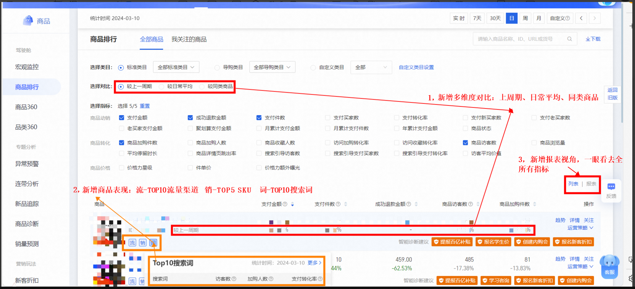This screenshot has height=289, width=635.
Task: Click the 商品 logo icon in sidebar
Action: click(x=28, y=21)
